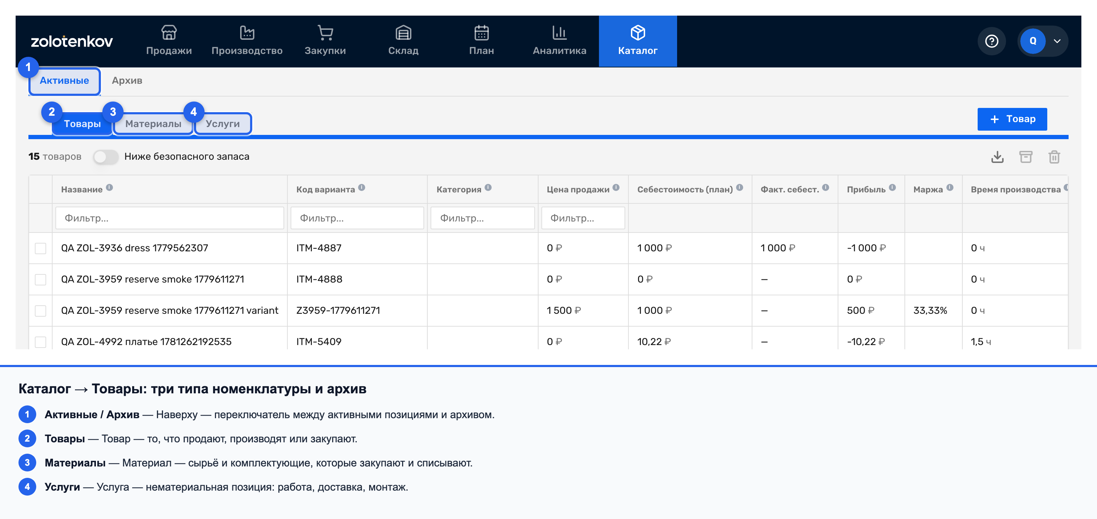The height and width of the screenshot is (519, 1097).
Task: Switch to the Активные tab
Action: (64, 81)
